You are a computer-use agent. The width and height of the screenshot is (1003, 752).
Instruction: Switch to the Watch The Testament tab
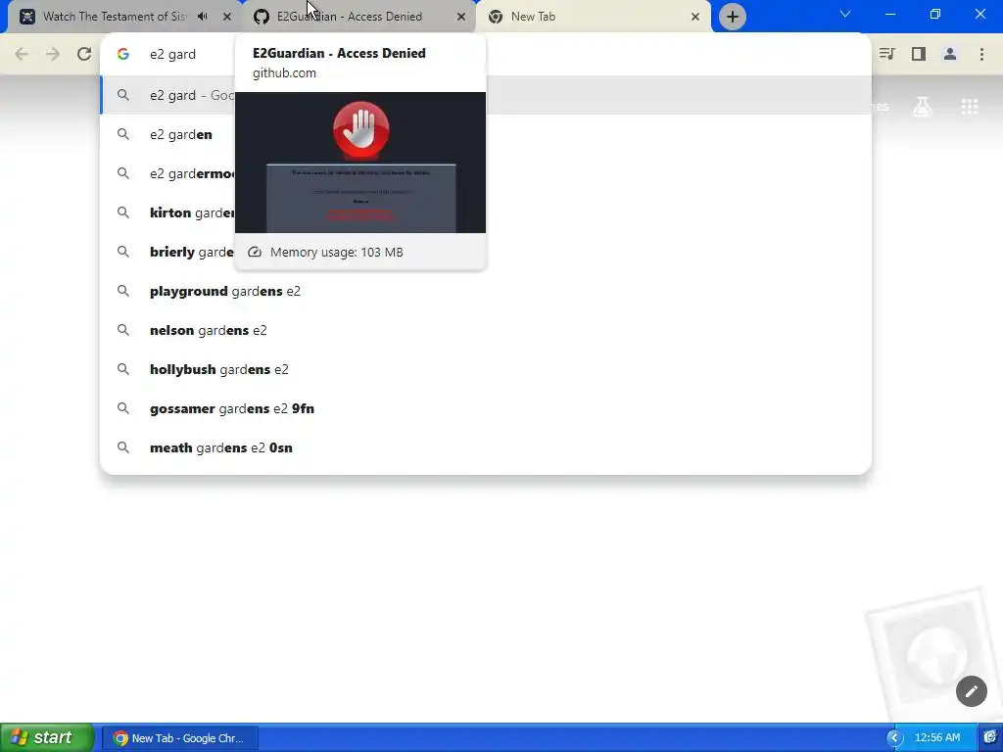point(124,17)
